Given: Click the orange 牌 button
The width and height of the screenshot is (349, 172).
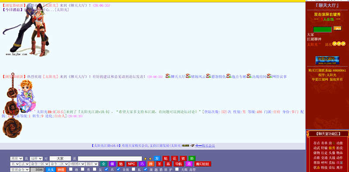Looking at the screenshot, I should (151, 164).
